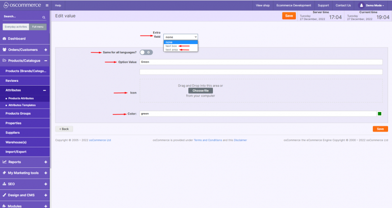Screen dimensions: 392x208
Task: Open Dashboard from the sidebar
Action: [x=17, y=38]
